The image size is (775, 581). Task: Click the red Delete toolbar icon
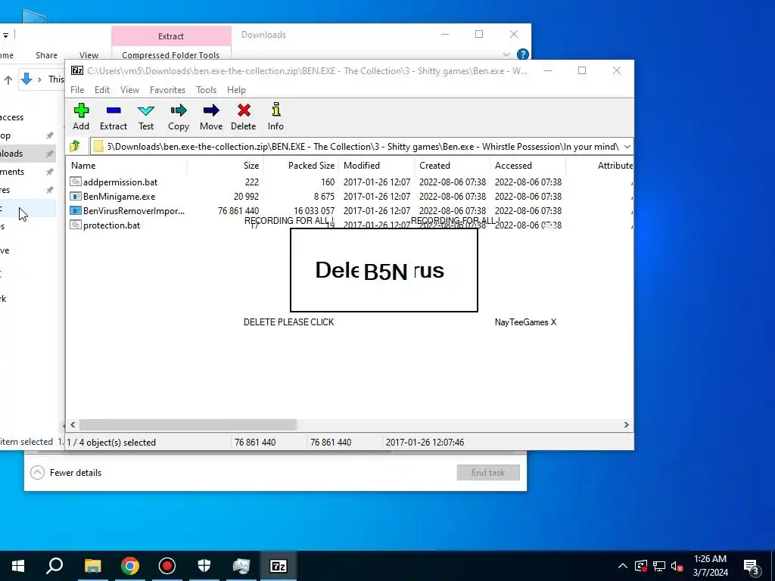(x=244, y=110)
